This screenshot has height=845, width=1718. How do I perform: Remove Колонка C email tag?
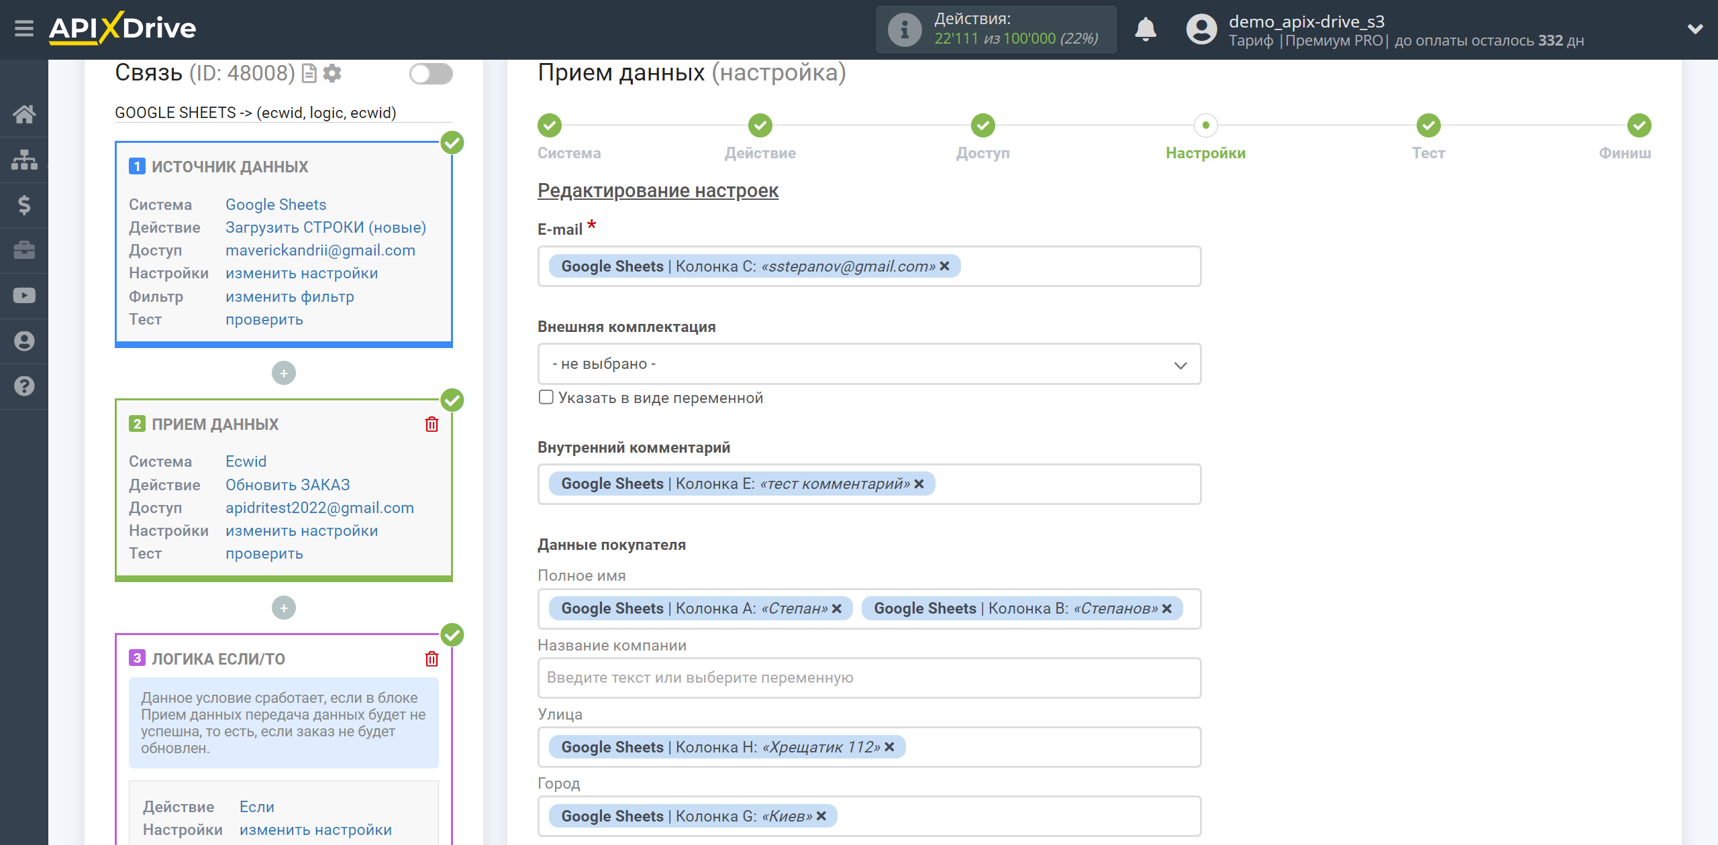click(x=945, y=266)
